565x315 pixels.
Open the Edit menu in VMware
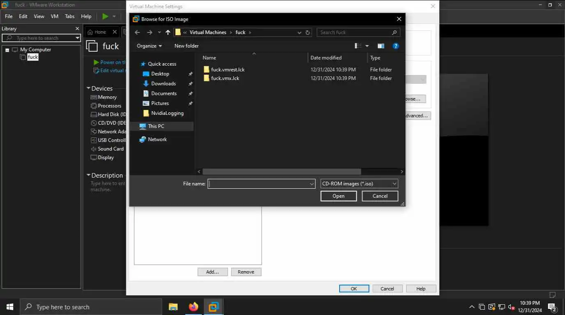coord(23,16)
